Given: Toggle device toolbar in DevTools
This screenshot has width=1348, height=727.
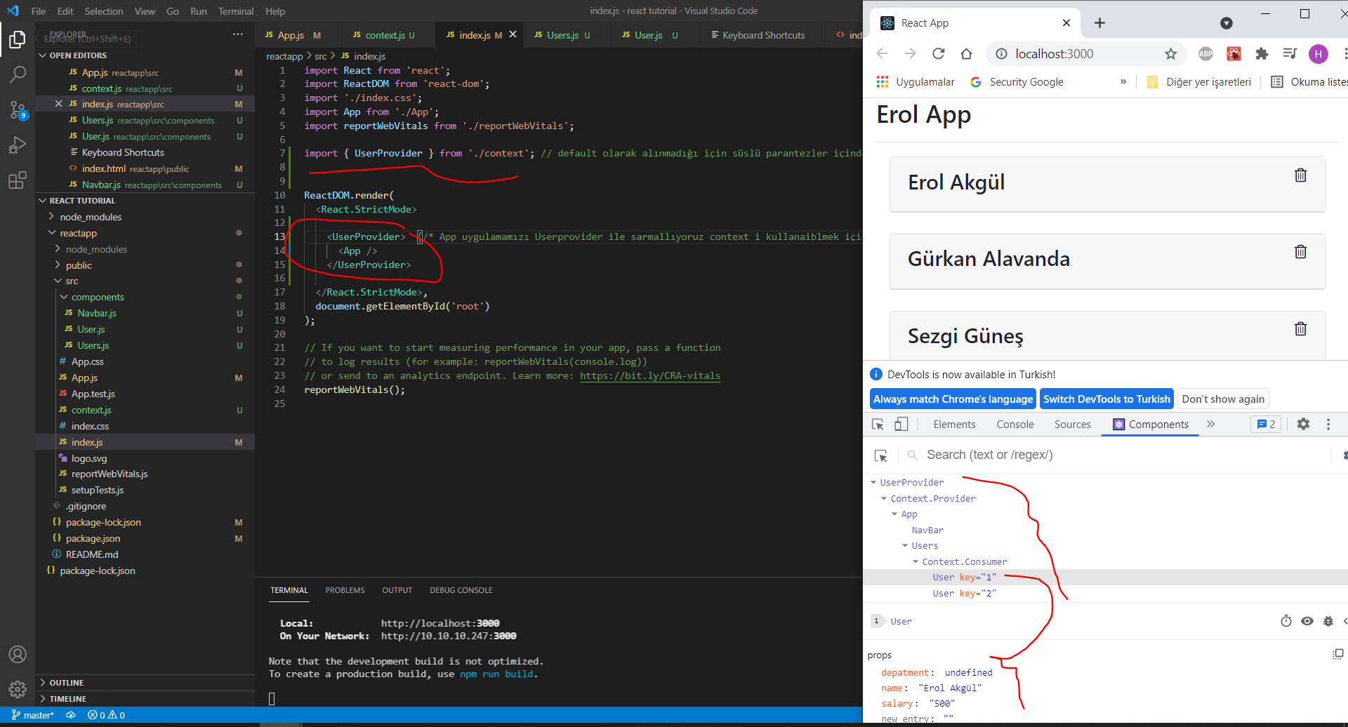Looking at the screenshot, I should (901, 424).
